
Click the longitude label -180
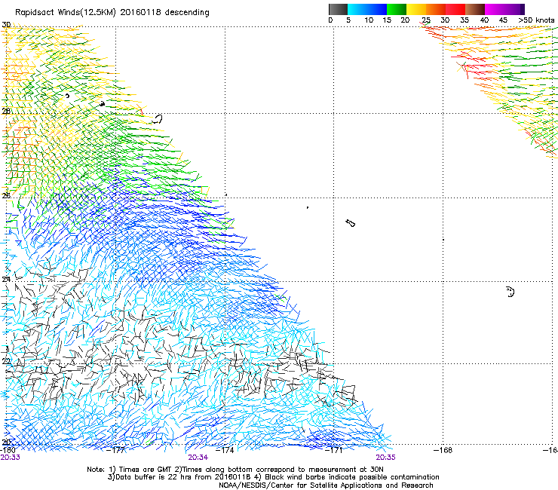tap(8, 450)
